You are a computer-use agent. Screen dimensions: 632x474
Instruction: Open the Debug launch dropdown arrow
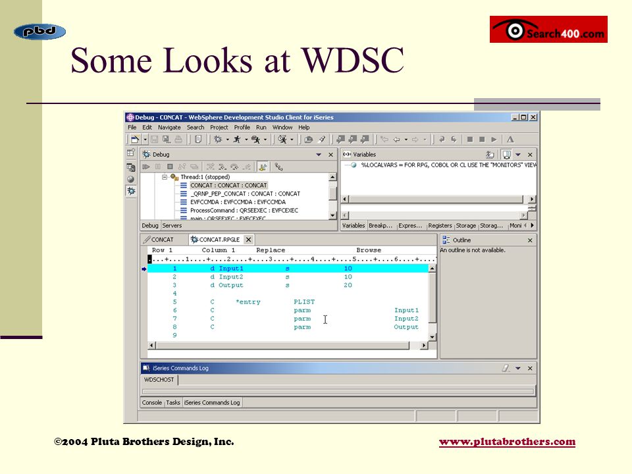tap(227, 140)
